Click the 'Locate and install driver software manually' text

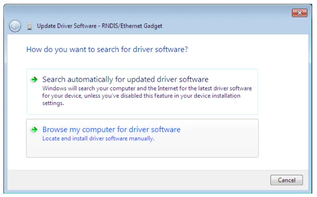[98, 139]
